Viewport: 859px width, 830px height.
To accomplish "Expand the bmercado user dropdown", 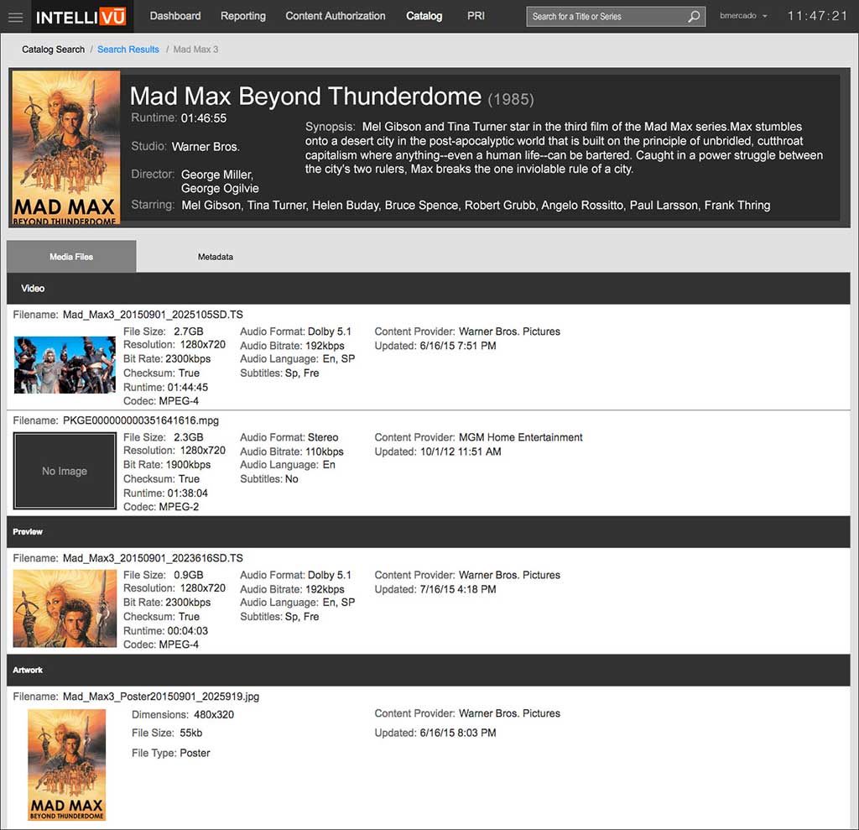I will (743, 17).
